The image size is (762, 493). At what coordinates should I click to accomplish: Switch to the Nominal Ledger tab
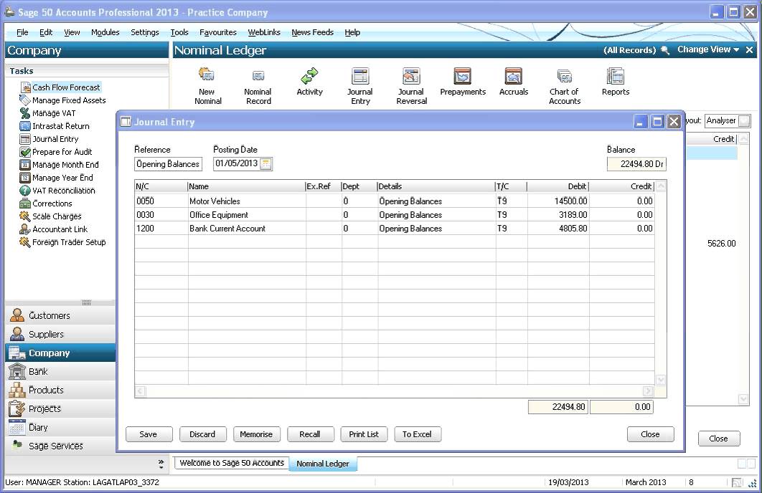point(323,464)
